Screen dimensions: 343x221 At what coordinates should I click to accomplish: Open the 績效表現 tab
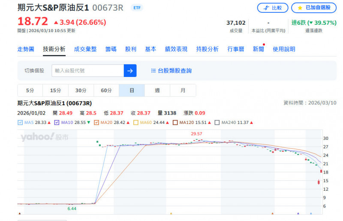tap(176, 49)
